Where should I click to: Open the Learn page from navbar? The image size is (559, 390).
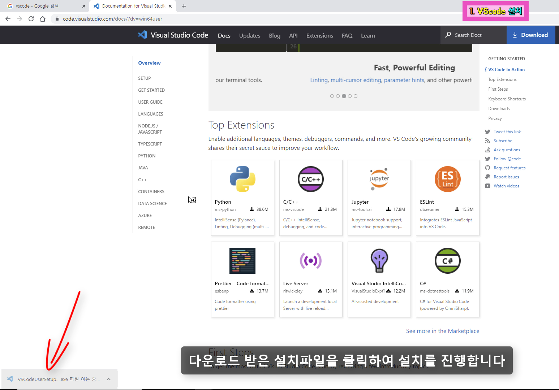(x=368, y=35)
